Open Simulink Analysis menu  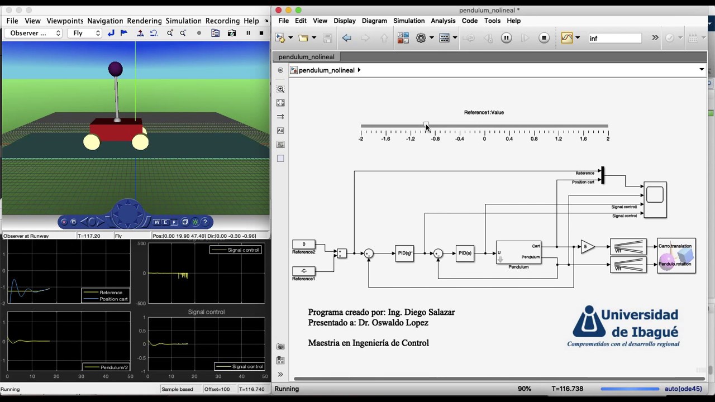[443, 21]
